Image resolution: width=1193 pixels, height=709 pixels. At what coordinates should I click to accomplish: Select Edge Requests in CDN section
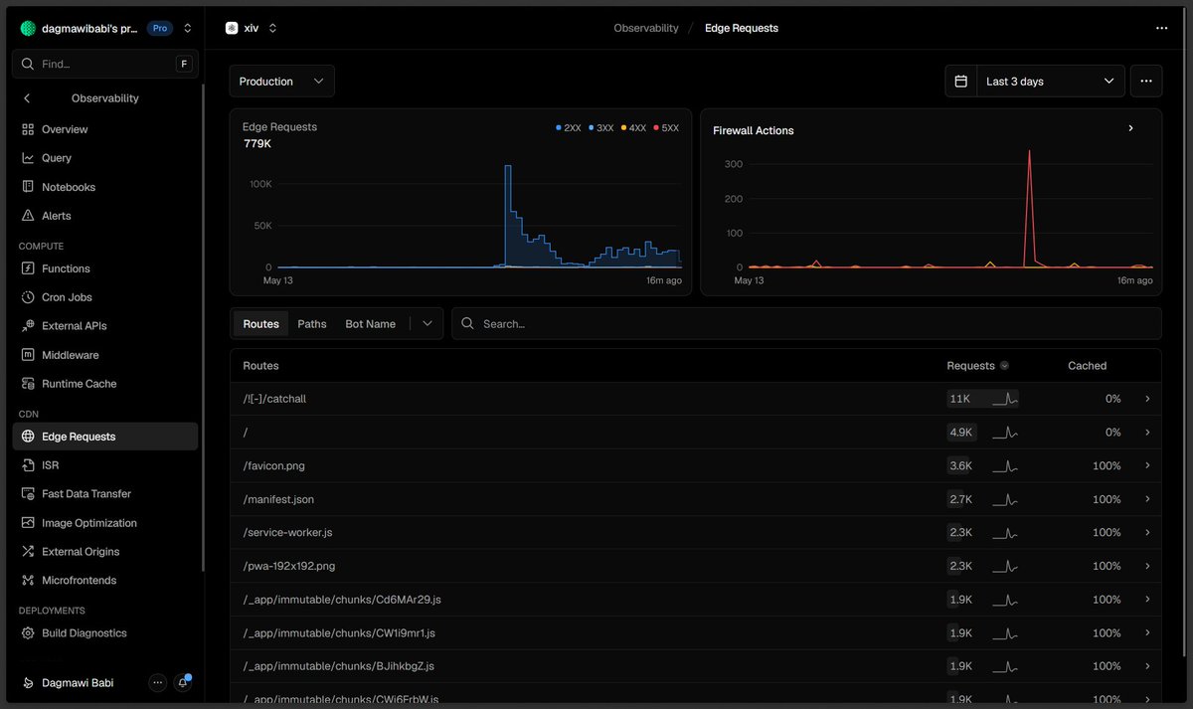point(105,437)
